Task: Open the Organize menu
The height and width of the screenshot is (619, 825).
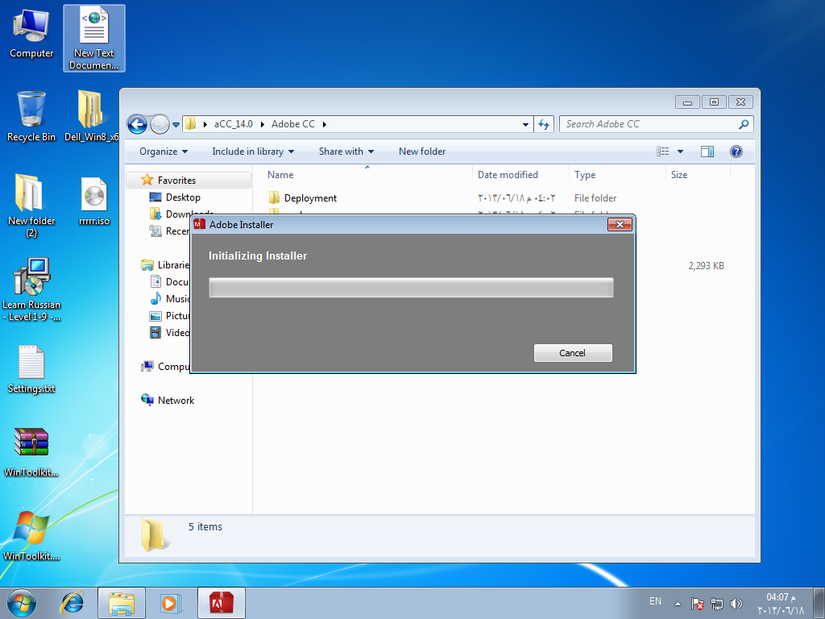Action: pyautogui.click(x=163, y=152)
